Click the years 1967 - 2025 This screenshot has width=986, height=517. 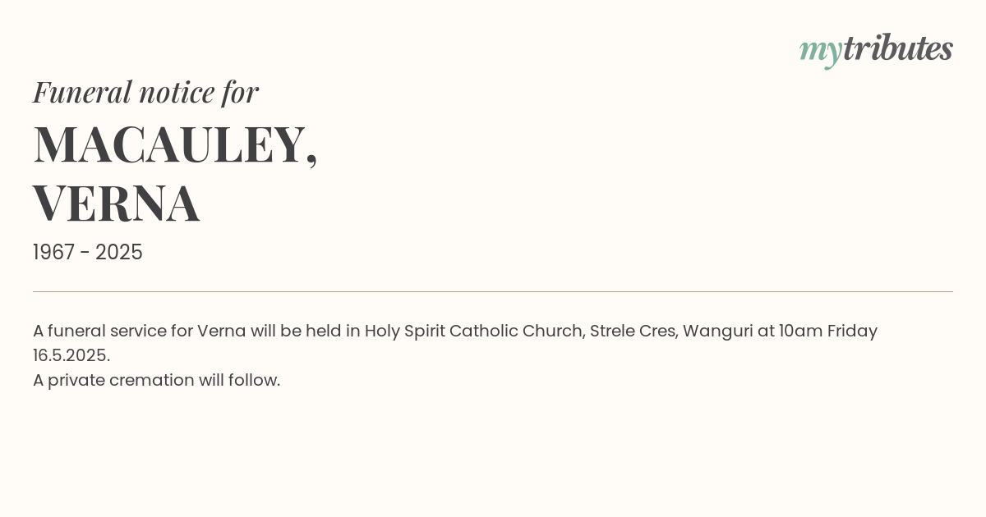[88, 253]
